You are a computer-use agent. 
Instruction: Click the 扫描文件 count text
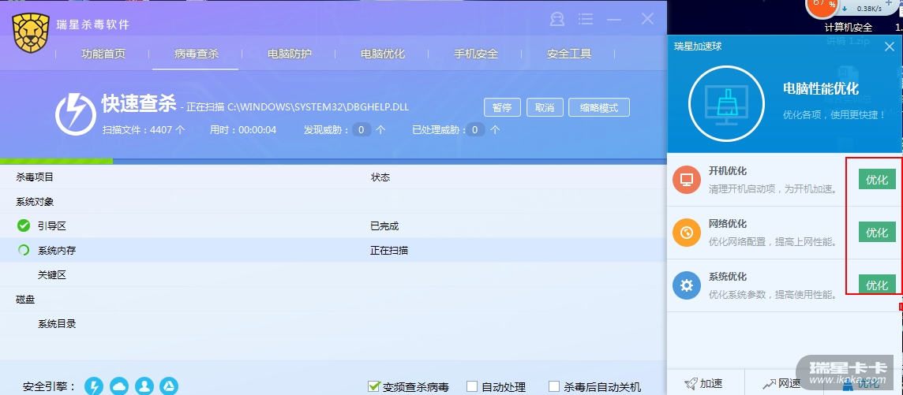coord(144,130)
